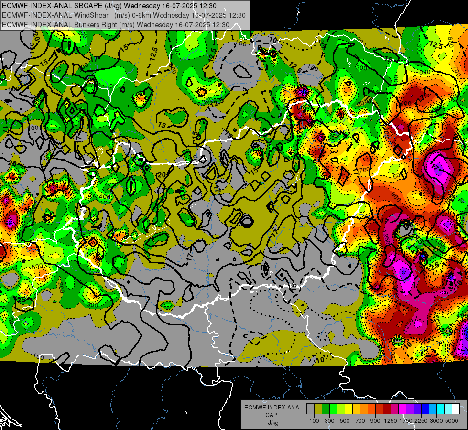Click the red-orange swatch left of tick 900
Image resolution: width=468 pixels, height=430 pixels.
click(x=371, y=409)
